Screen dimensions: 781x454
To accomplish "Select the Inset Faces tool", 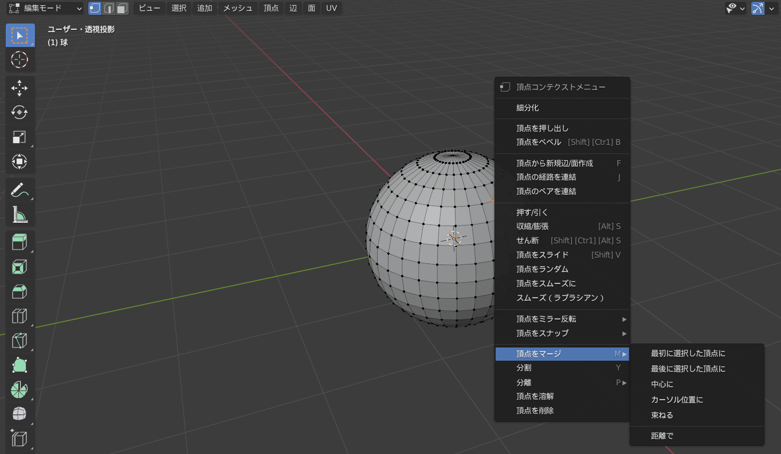I will point(20,267).
